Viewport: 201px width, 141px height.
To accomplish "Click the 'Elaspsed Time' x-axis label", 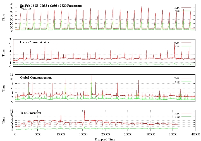I will (x=105, y=139).
